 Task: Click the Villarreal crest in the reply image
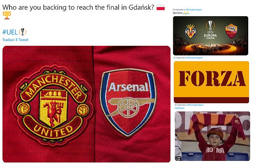tap(191, 31)
